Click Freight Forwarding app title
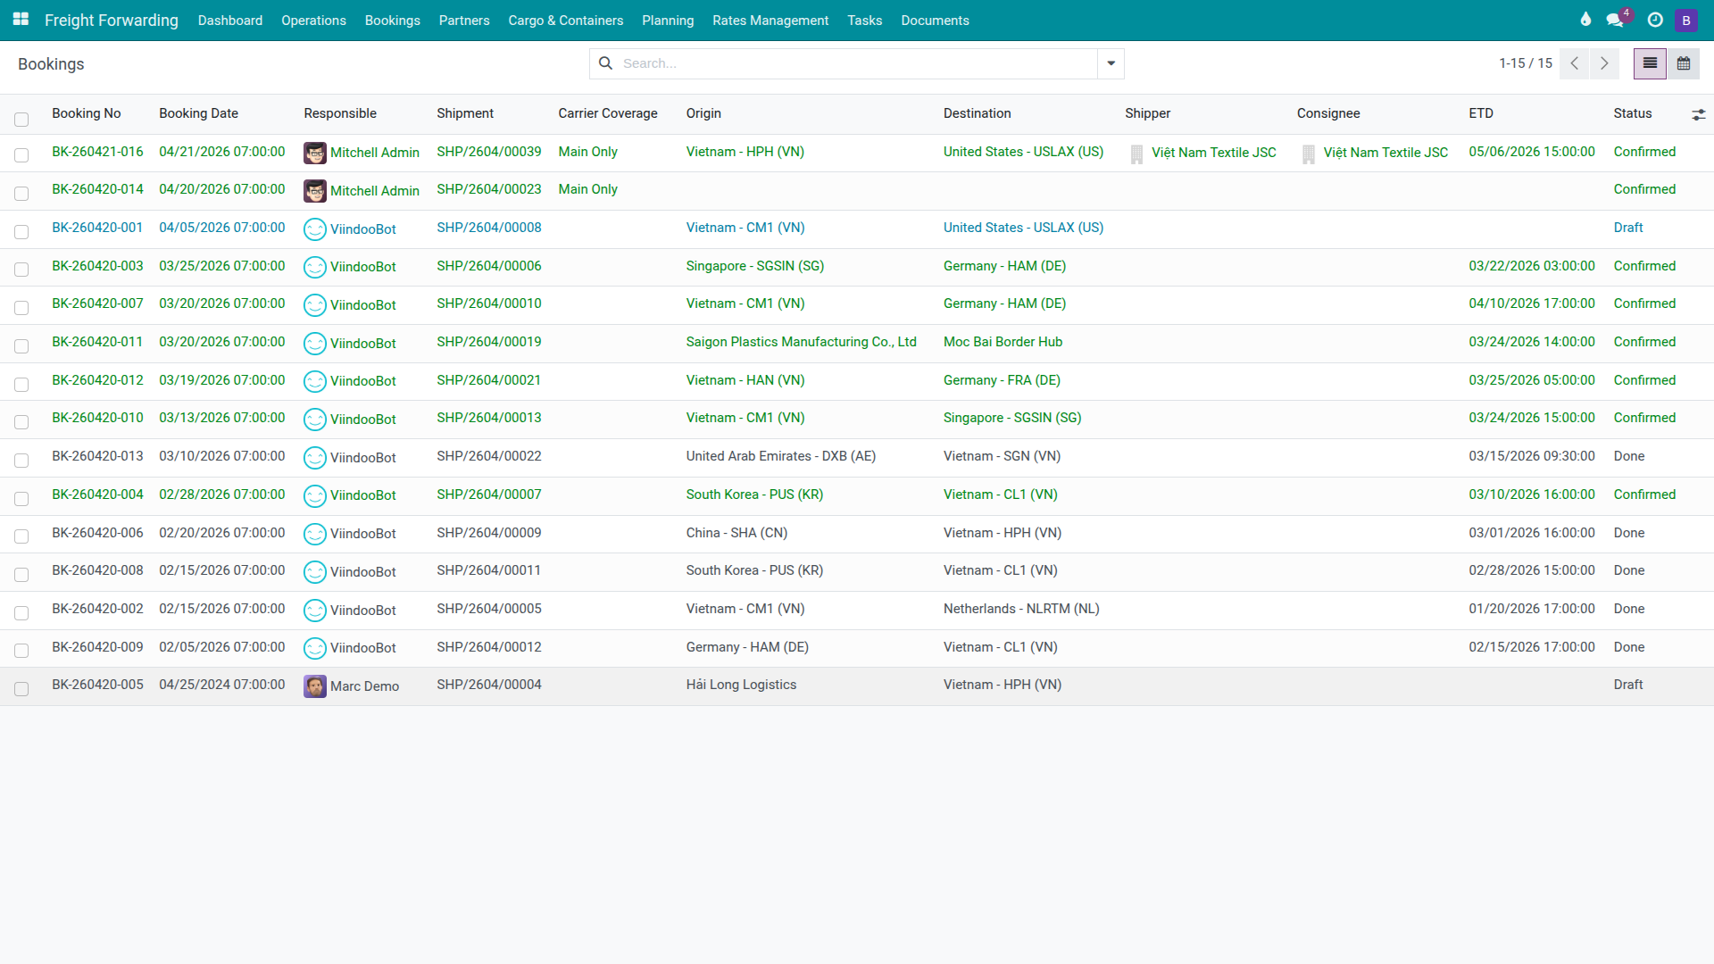The width and height of the screenshot is (1714, 964). coord(112,20)
